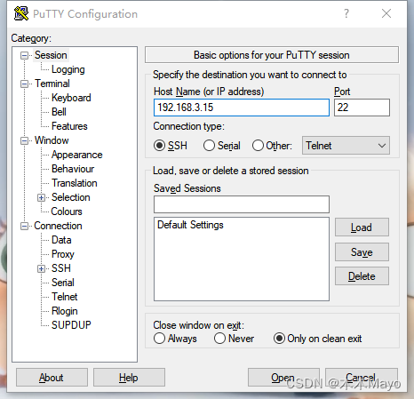Click the About button
The width and height of the screenshot is (414, 399).
pos(52,378)
